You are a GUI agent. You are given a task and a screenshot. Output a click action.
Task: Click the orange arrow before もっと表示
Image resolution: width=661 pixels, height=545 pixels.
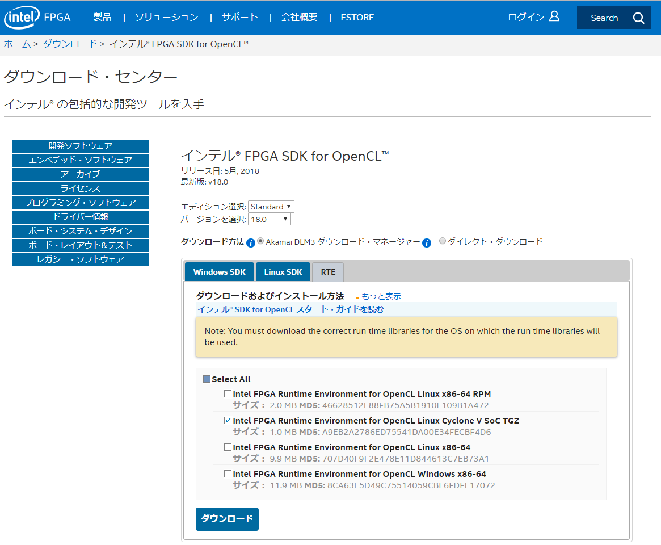(357, 298)
